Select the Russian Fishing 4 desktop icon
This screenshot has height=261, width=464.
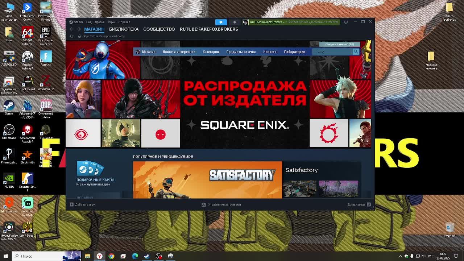click(27, 61)
